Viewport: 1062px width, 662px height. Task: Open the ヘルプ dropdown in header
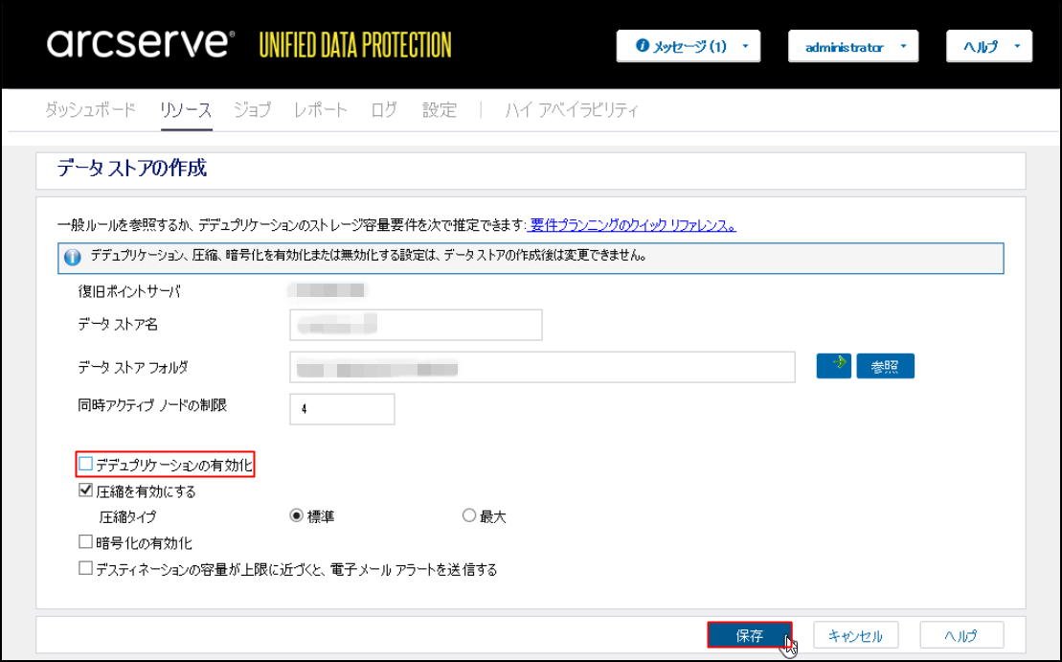[988, 46]
